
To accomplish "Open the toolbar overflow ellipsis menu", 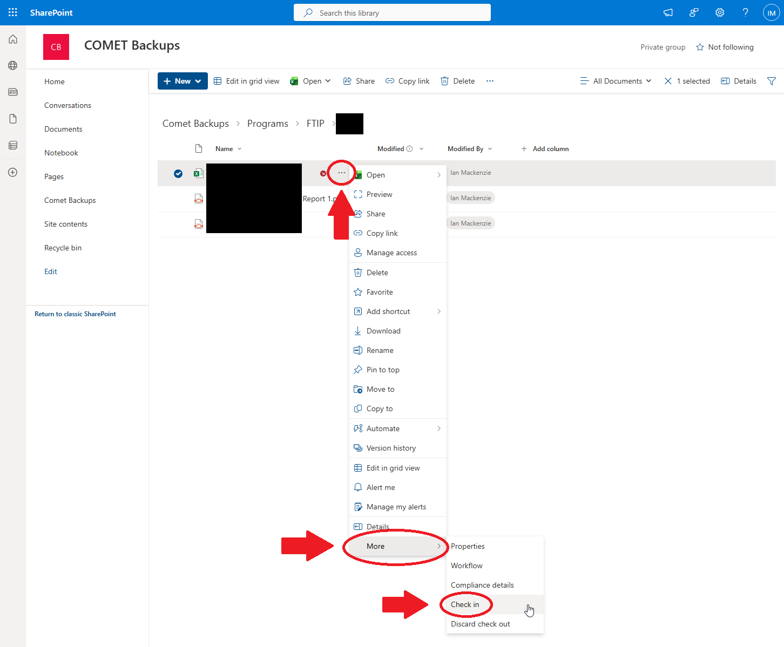I will coord(490,81).
